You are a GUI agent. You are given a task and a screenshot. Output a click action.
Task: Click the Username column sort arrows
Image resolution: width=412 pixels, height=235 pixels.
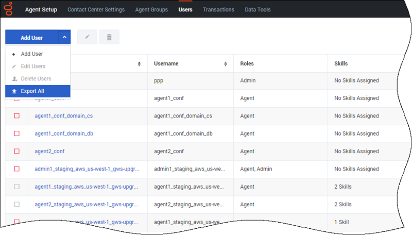226,64
